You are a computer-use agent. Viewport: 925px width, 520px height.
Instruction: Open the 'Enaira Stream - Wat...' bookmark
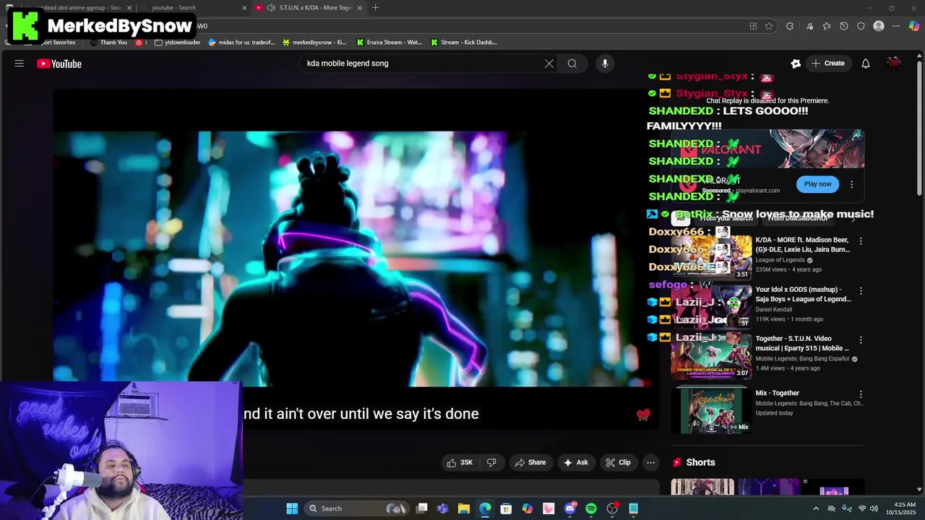[389, 42]
